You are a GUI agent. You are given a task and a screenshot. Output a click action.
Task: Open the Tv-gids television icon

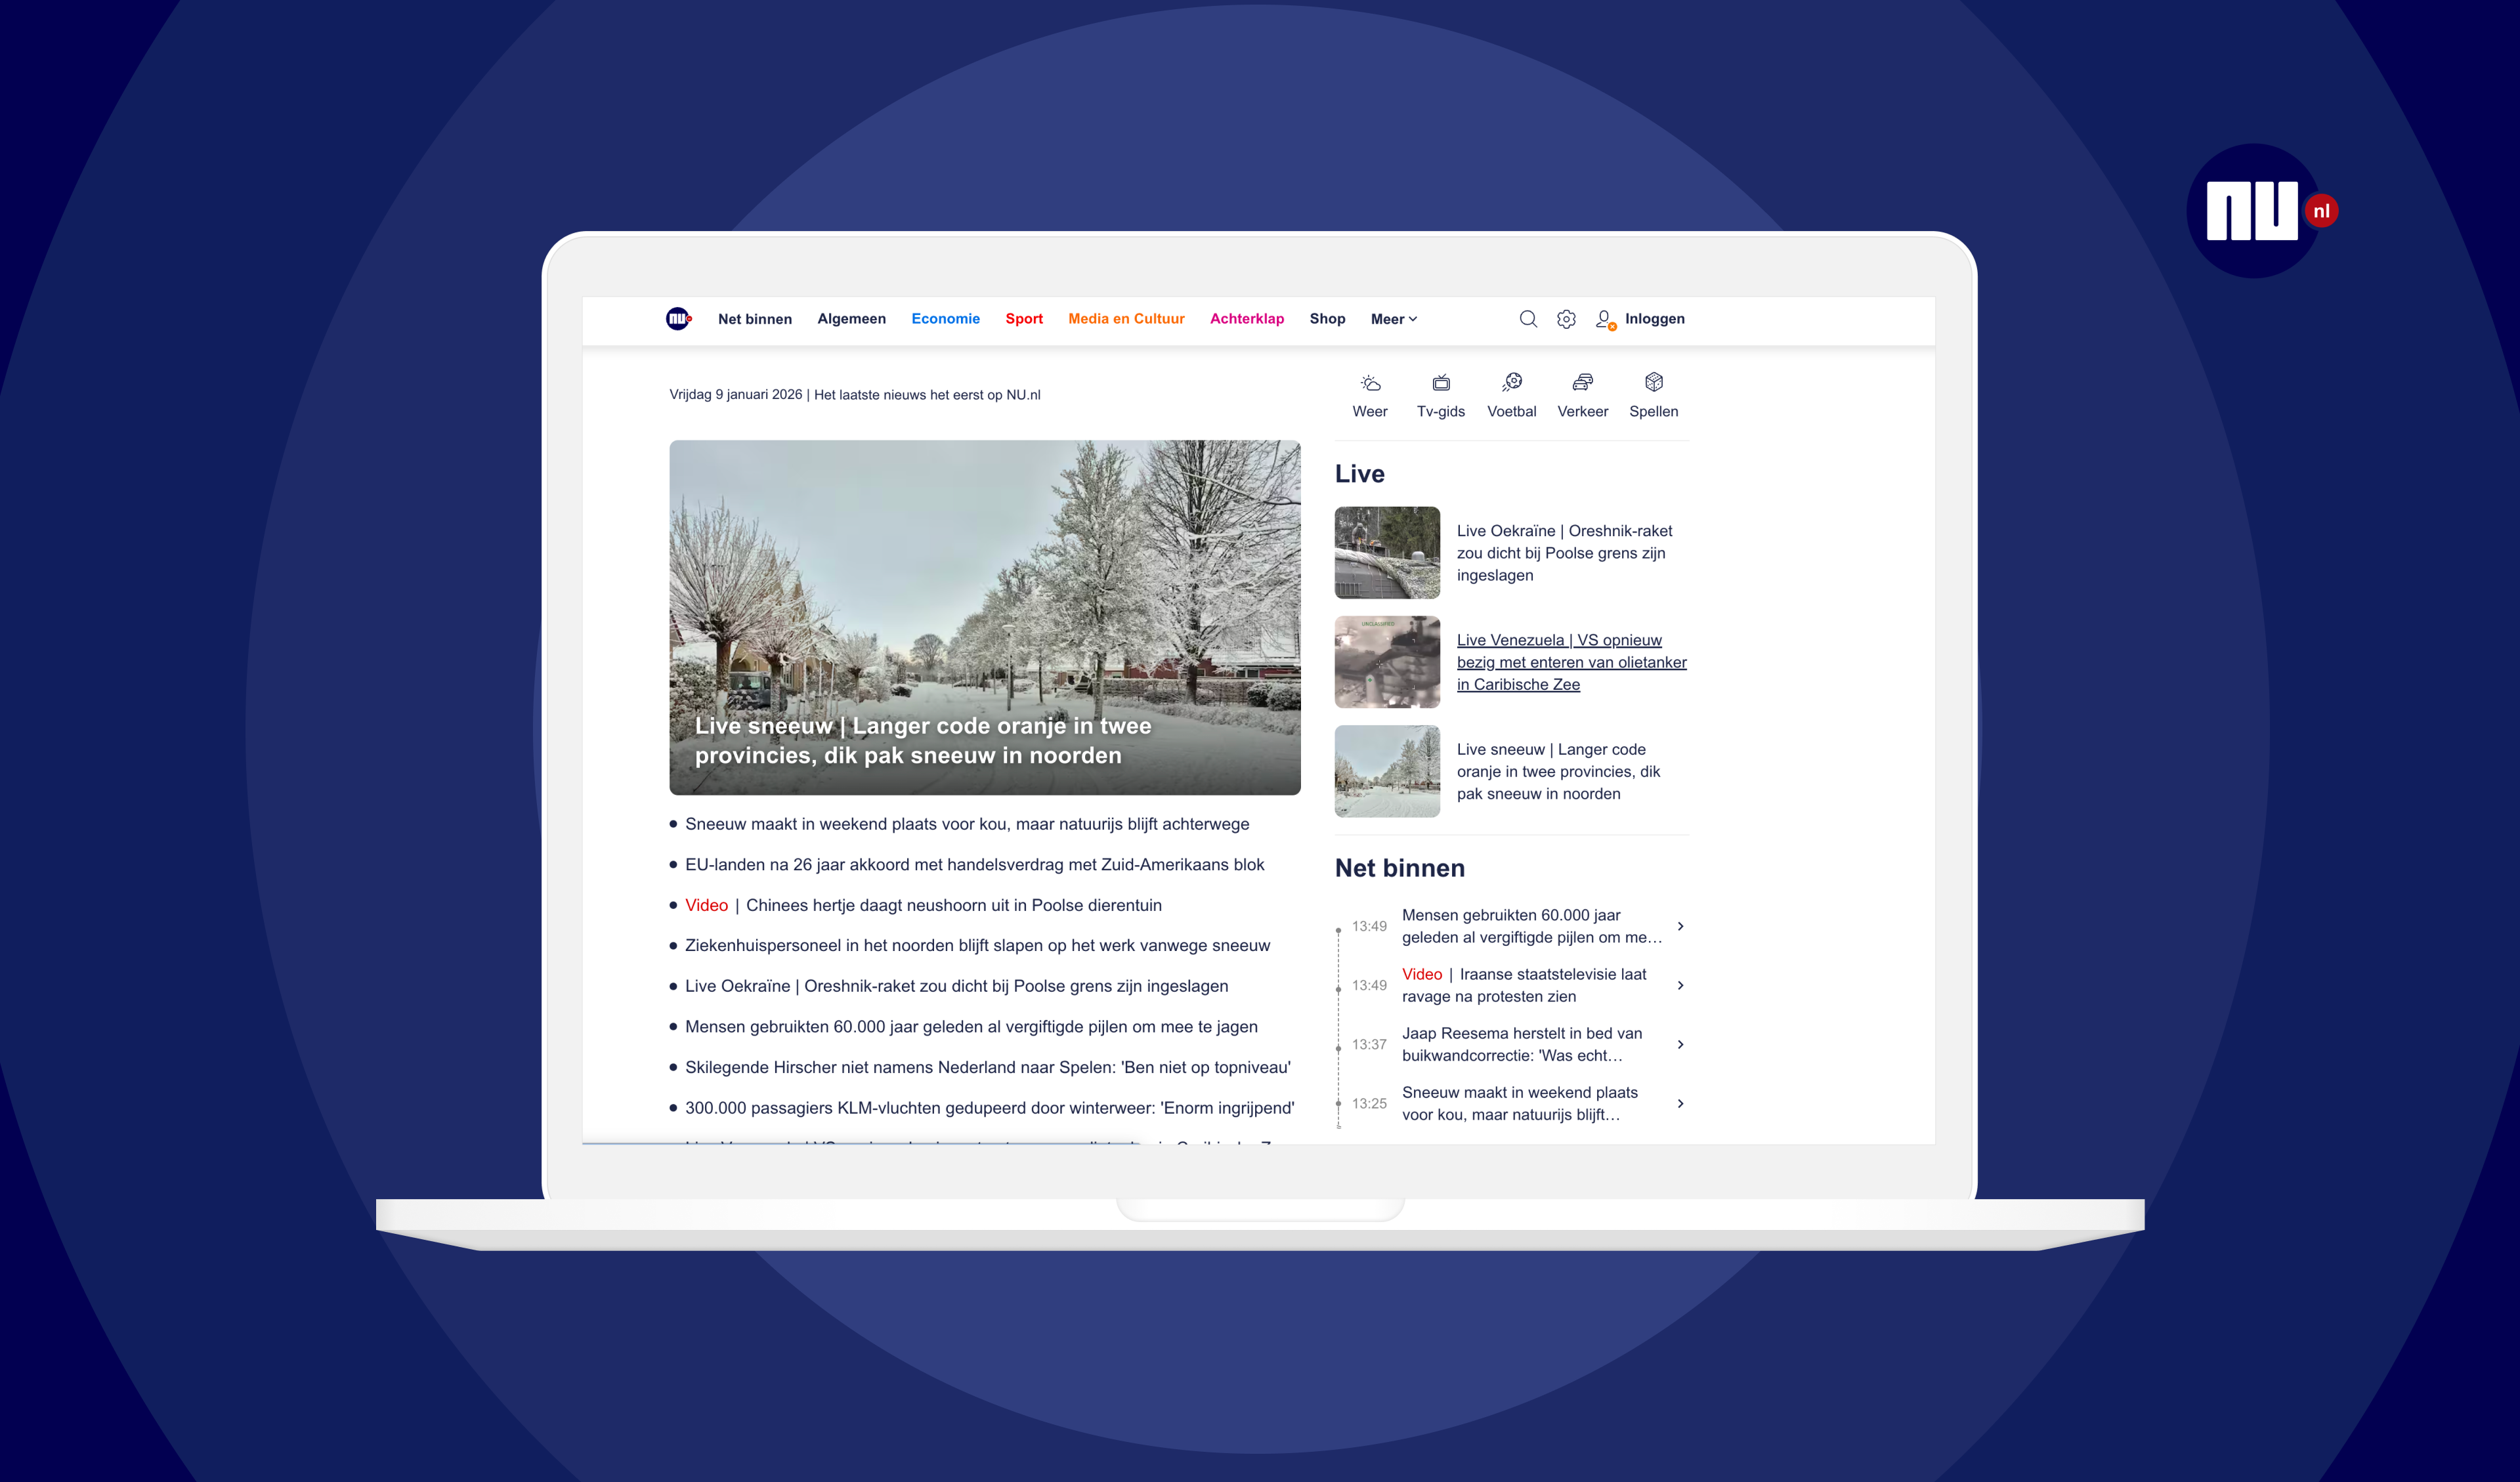point(1441,383)
